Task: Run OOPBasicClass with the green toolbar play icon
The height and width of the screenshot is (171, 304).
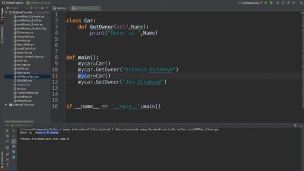Action: [266, 3]
